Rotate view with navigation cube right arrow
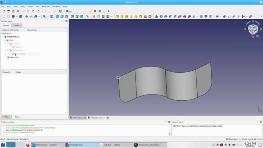 [x=261, y=29]
